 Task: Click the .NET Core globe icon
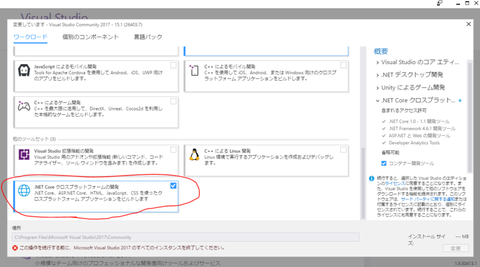[24, 190]
